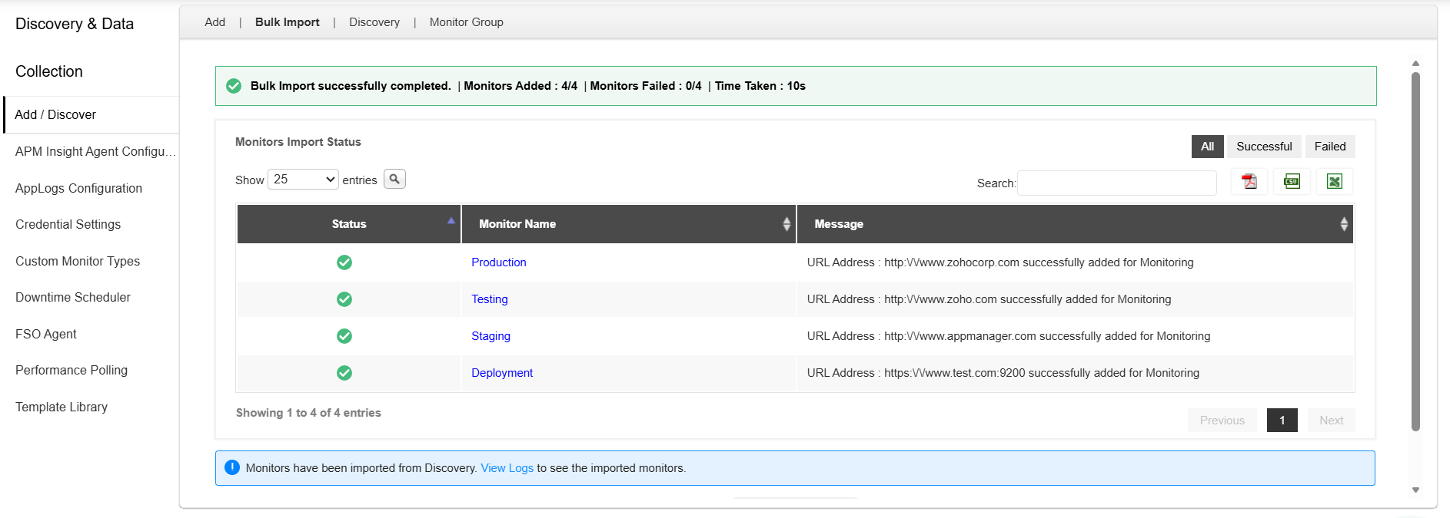Click the magnifier icon beside entries

point(394,179)
